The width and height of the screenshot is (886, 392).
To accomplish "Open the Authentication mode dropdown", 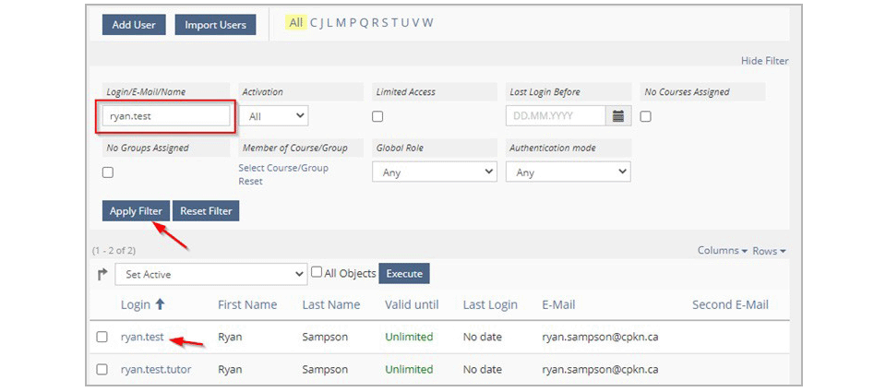I will click(568, 172).
